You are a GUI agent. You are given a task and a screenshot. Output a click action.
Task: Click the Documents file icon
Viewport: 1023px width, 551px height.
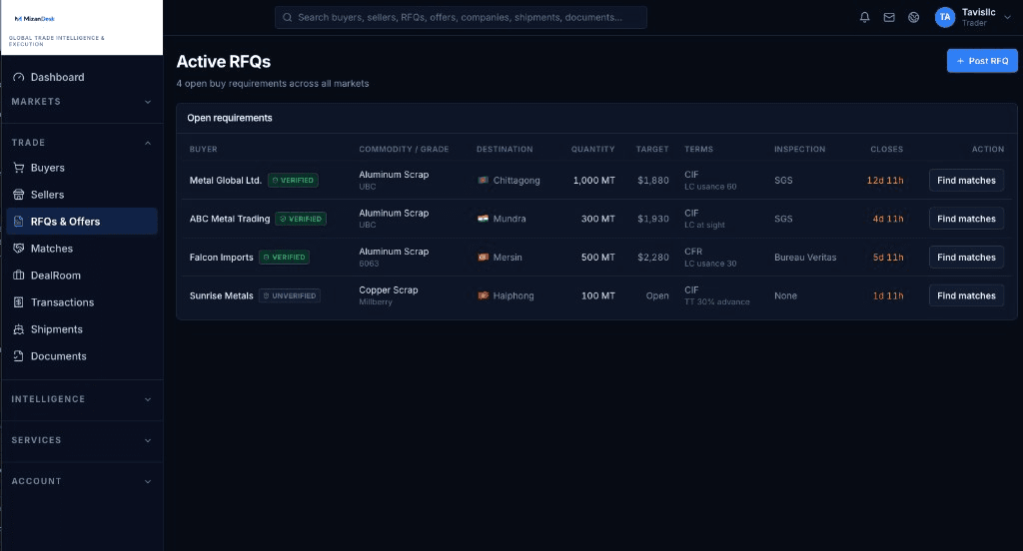[18, 356]
